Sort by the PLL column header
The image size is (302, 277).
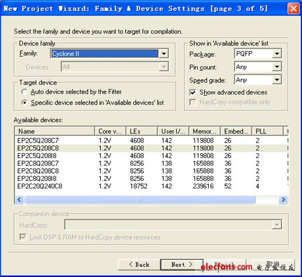267,131
